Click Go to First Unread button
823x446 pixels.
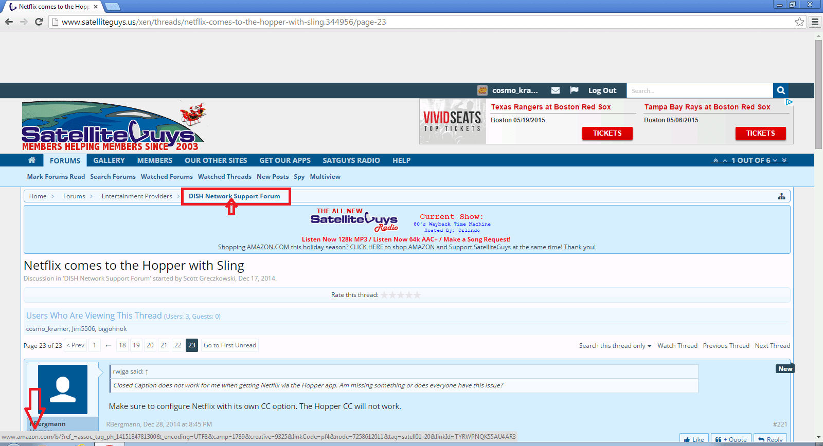[230, 345]
